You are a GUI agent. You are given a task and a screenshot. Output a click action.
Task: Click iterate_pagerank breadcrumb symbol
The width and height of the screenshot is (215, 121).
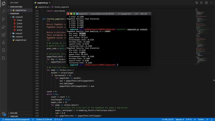61,7
